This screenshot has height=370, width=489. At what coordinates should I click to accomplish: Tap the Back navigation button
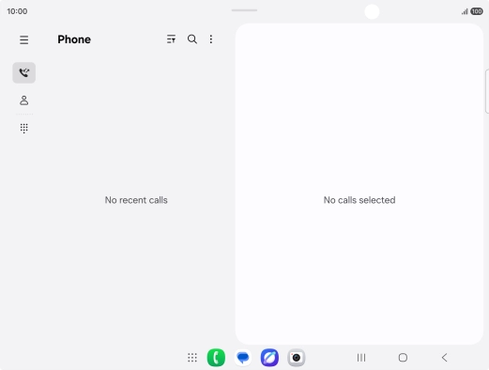[x=445, y=358]
